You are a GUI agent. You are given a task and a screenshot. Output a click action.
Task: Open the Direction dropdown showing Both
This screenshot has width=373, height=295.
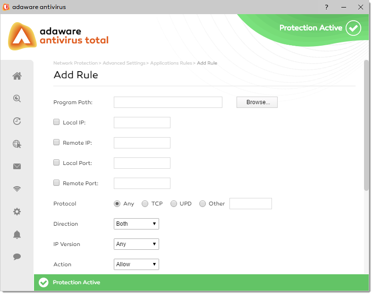pyautogui.click(x=136, y=224)
